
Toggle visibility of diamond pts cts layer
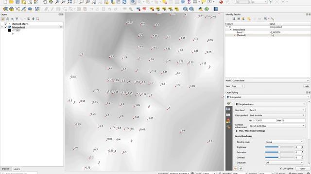[5, 24]
